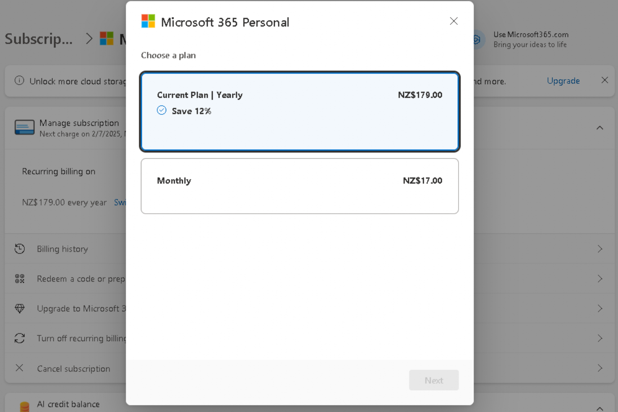Click the Upgrade link in banner
Viewport: 618px width, 412px height.
coord(563,81)
